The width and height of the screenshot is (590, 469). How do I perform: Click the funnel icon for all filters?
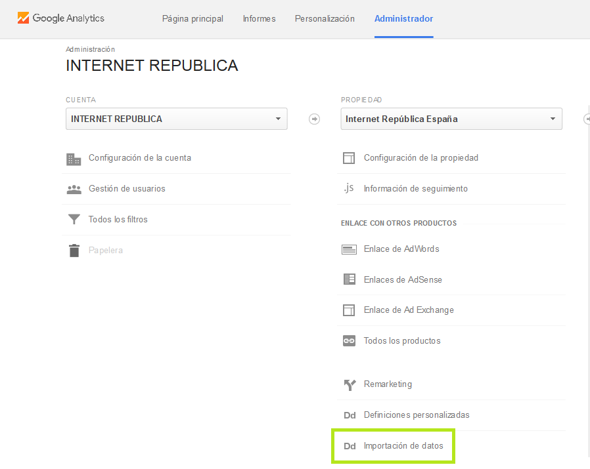coord(74,220)
